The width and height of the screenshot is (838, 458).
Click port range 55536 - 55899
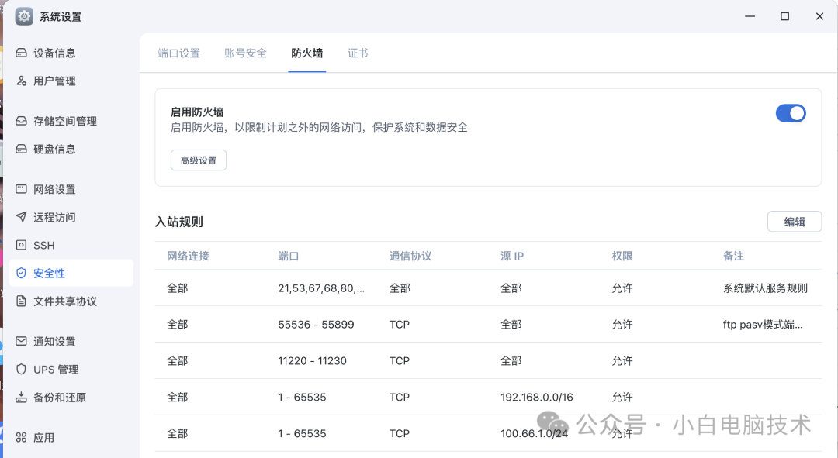(316, 325)
